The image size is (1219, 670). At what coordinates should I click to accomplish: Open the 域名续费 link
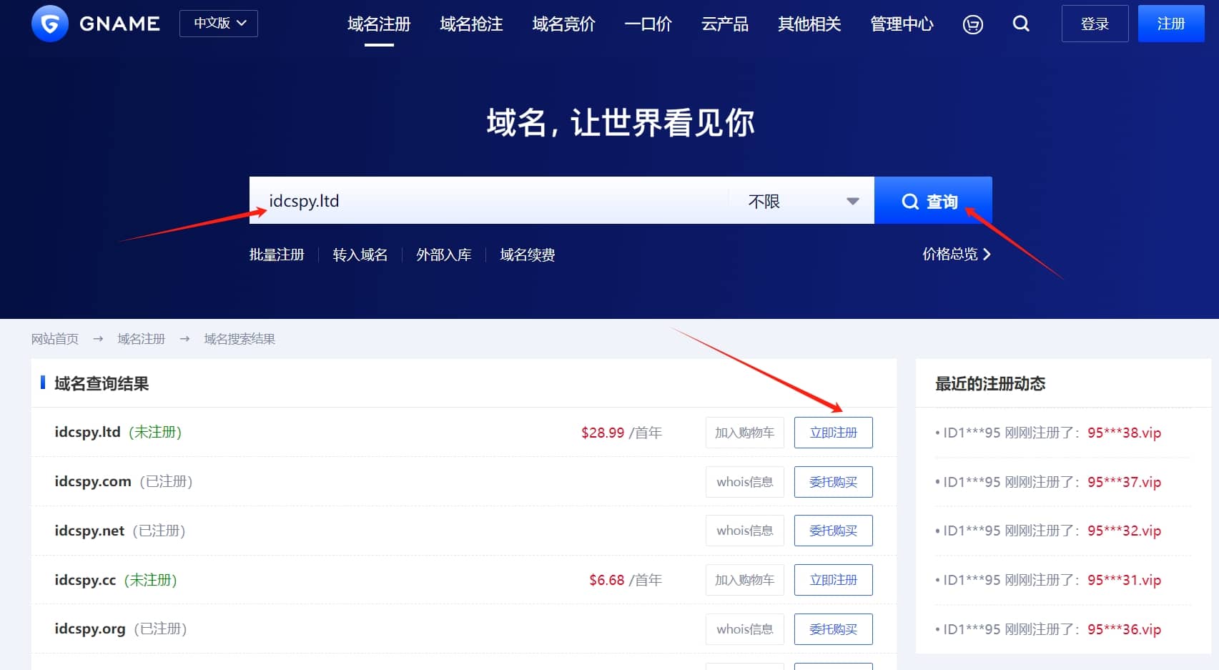click(528, 255)
